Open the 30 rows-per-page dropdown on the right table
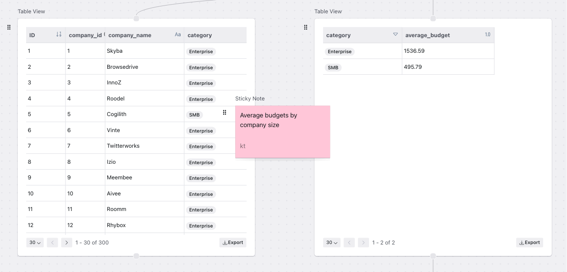Viewport: 567px width, 272px height. click(331, 242)
